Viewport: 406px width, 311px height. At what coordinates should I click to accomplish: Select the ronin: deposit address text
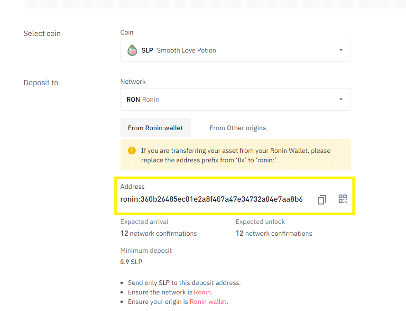211,199
